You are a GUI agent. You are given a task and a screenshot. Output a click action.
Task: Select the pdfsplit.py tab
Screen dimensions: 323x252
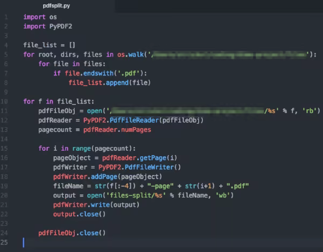(57, 6)
